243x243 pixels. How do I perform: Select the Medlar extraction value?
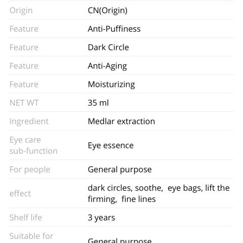121,121
